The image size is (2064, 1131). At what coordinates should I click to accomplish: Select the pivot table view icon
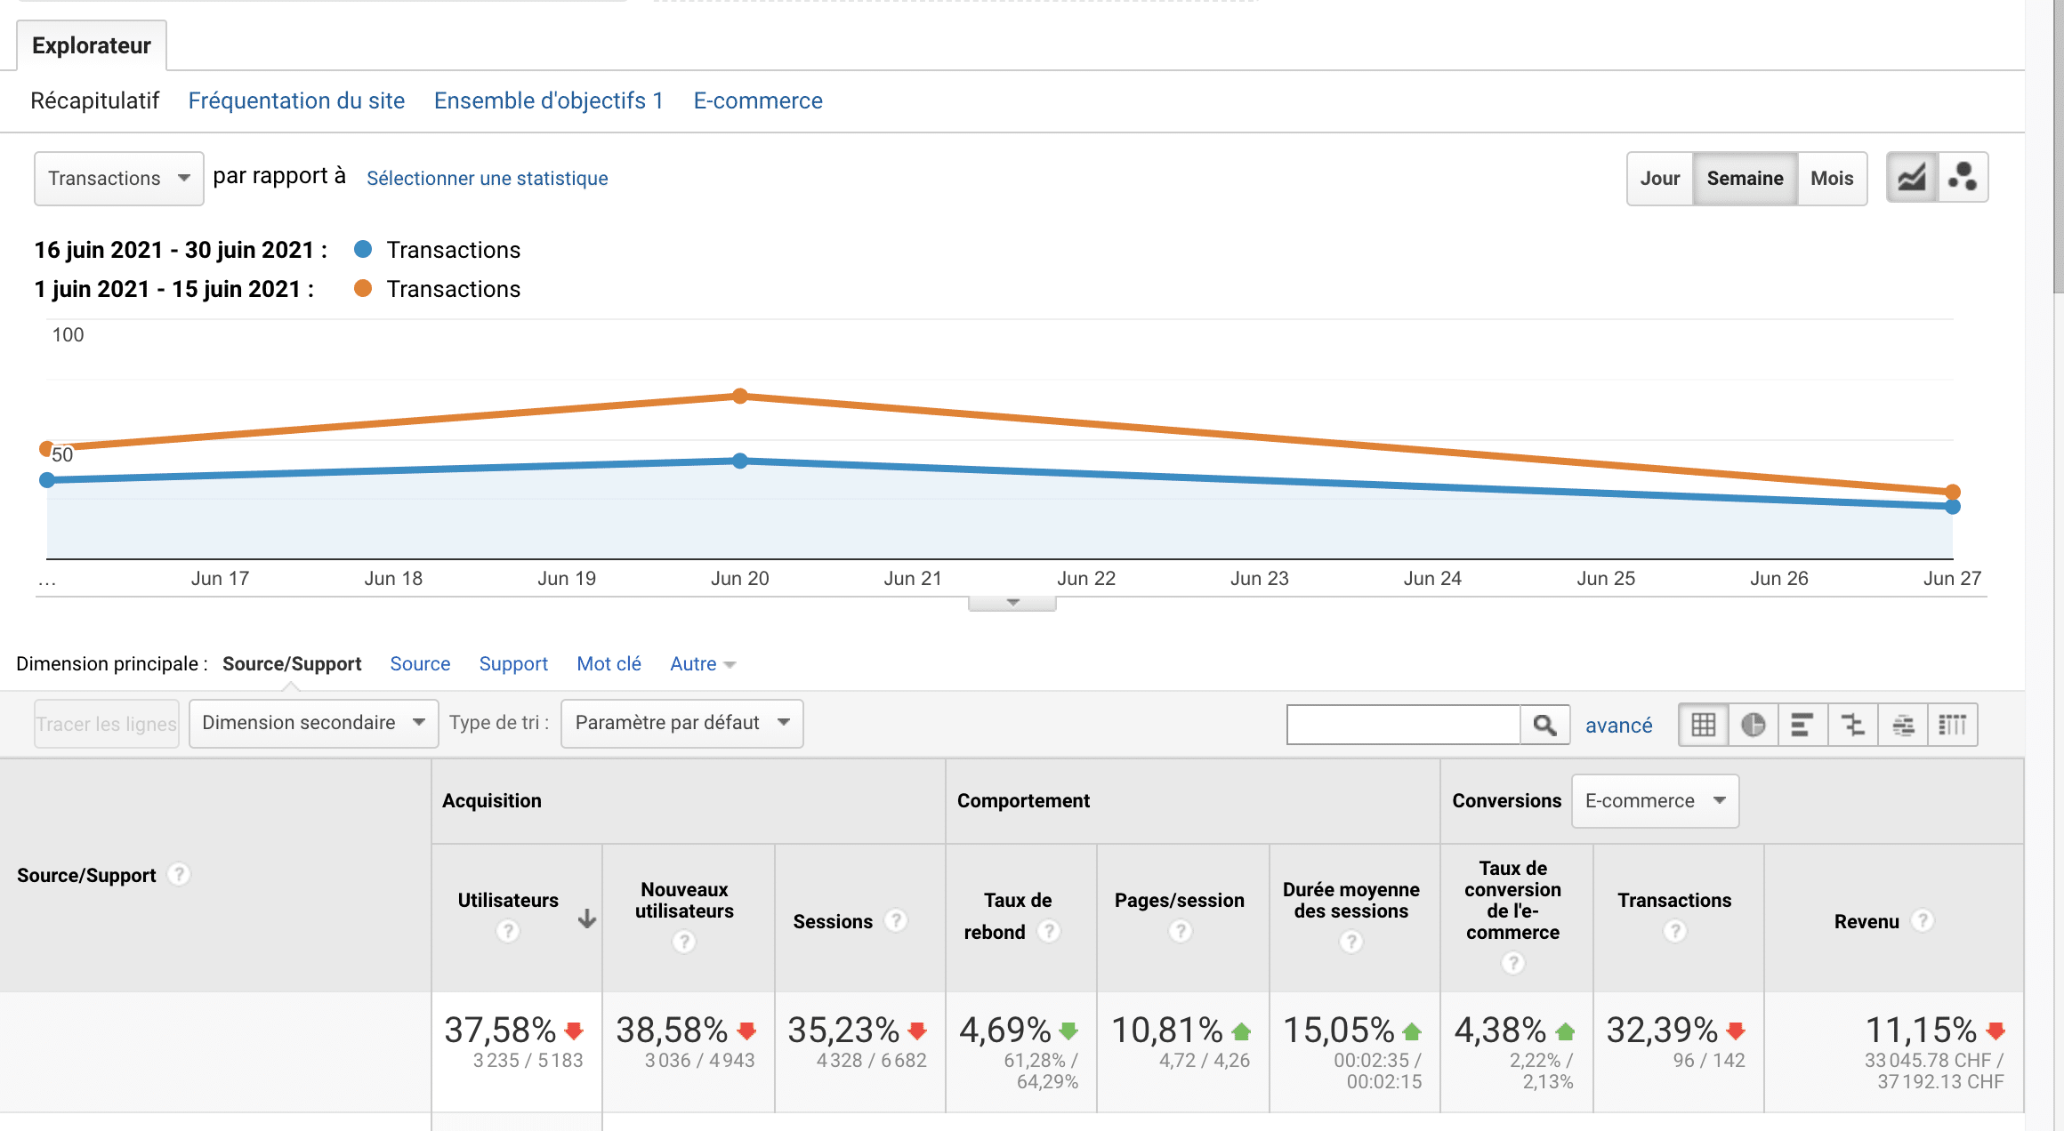coord(1952,725)
